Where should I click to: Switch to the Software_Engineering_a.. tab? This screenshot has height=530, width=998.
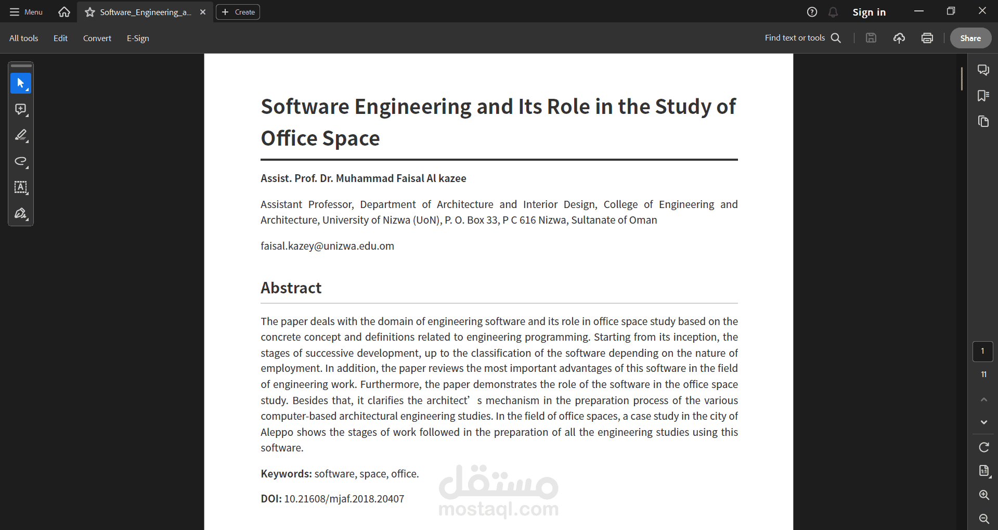pos(146,12)
